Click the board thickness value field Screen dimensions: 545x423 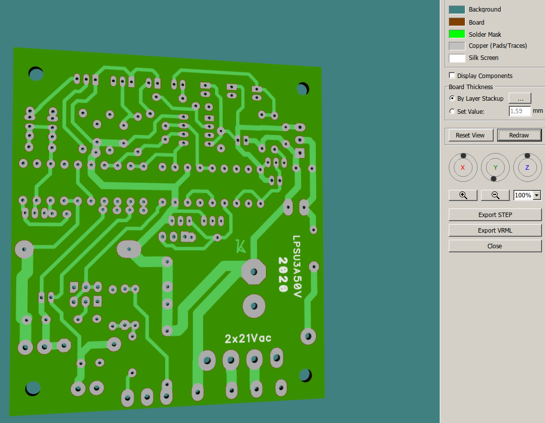[520, 111]
